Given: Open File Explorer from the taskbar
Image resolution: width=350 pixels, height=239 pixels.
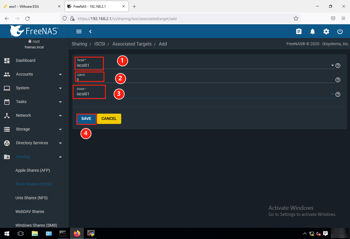Looking at the screenshot, I should tap(35, 234).
